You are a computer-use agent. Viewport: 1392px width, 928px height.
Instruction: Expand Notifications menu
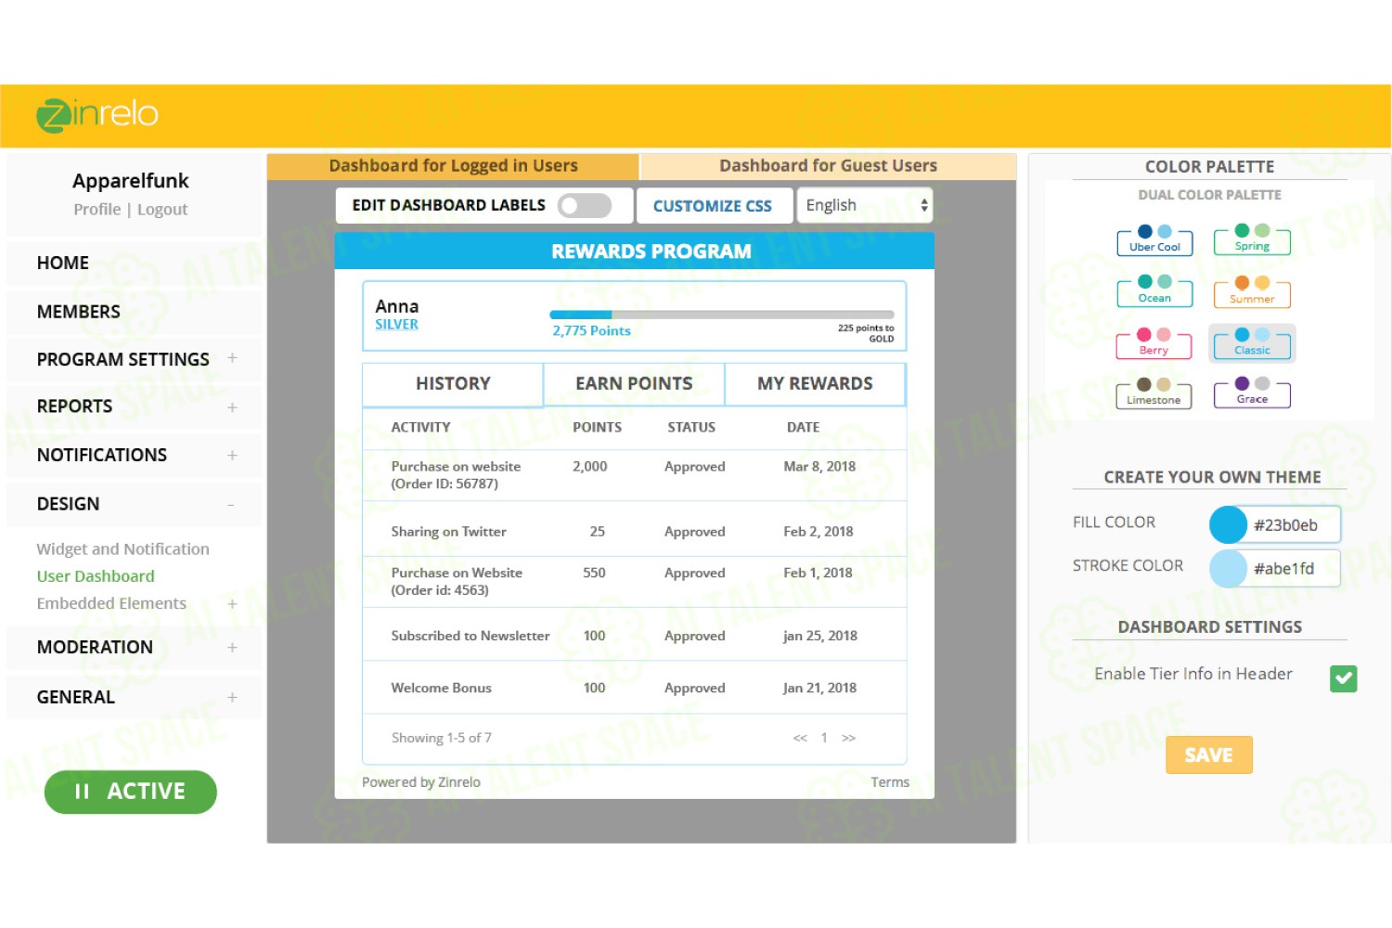(x=232, y=456)
